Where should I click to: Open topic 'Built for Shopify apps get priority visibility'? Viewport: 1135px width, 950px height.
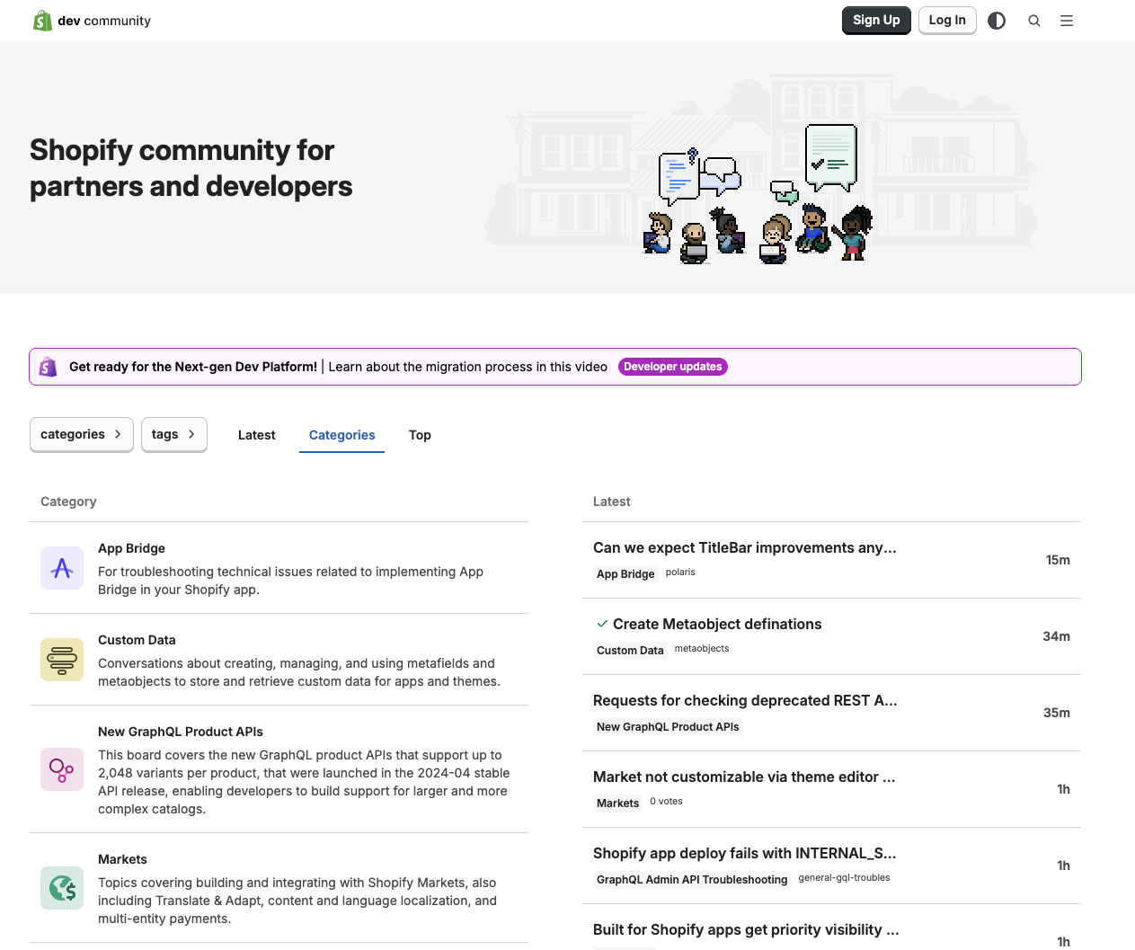tap(746, 929)
